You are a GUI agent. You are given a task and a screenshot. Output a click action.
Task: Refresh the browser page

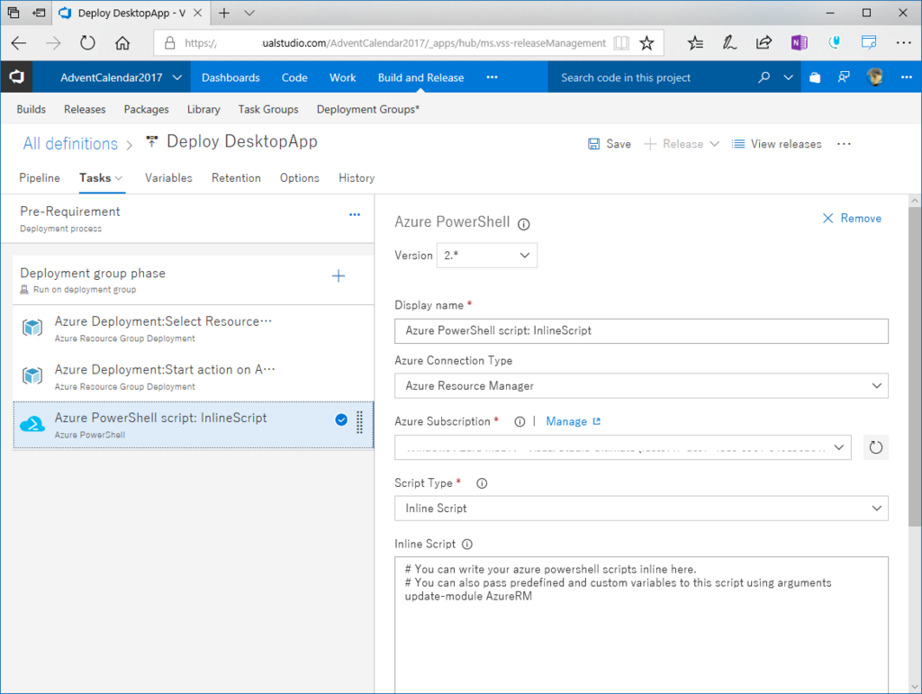click(x=87, y=43)
